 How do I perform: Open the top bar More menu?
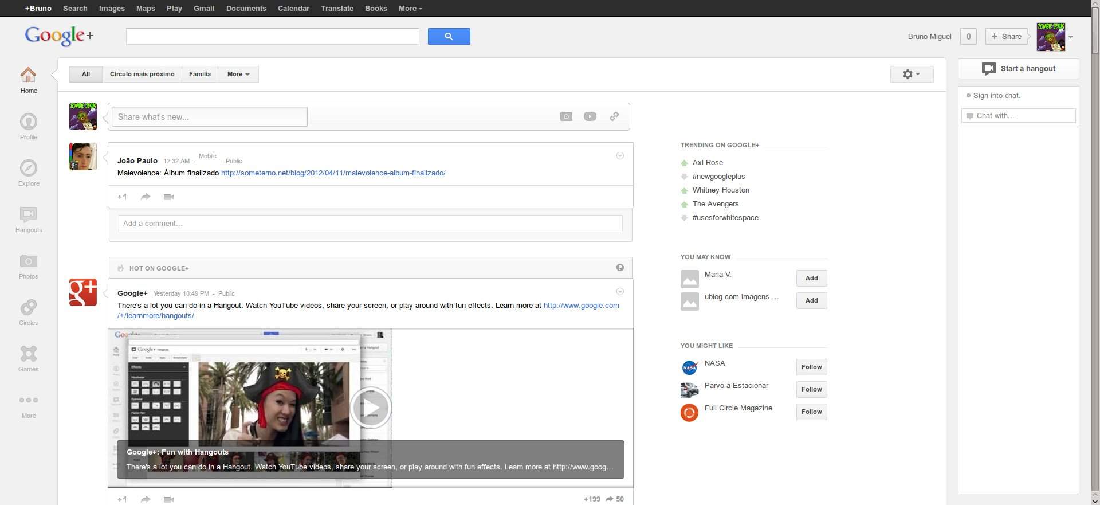(410, 8)
